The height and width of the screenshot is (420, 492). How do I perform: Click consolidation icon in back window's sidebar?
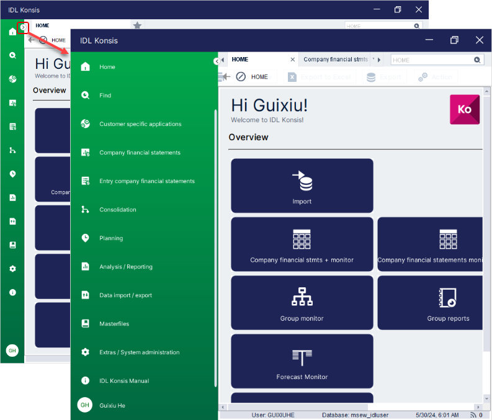pyautogui.click(x=12, y=150)
